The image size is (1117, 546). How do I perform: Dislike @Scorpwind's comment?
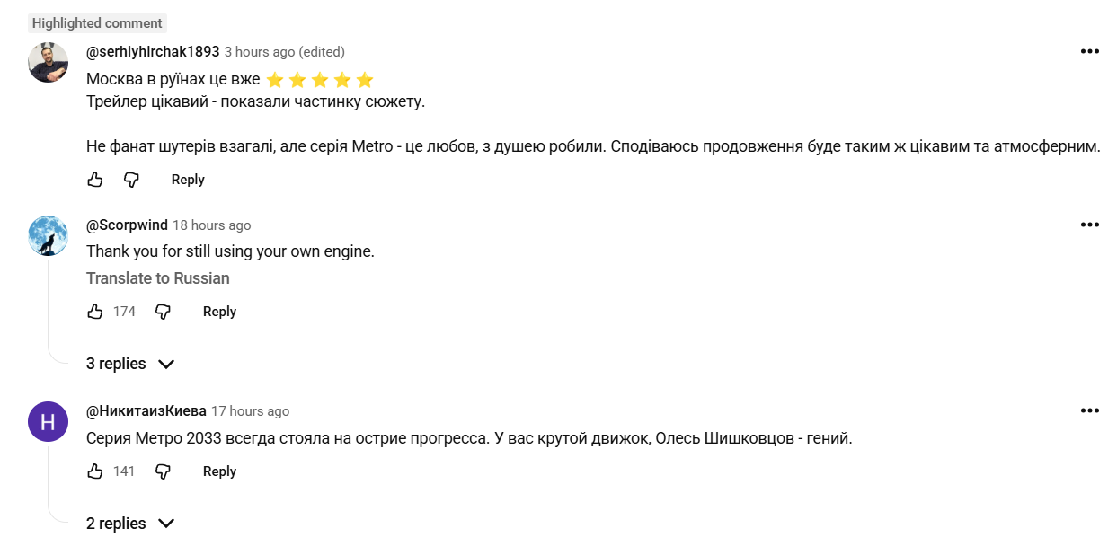(164, 312)
